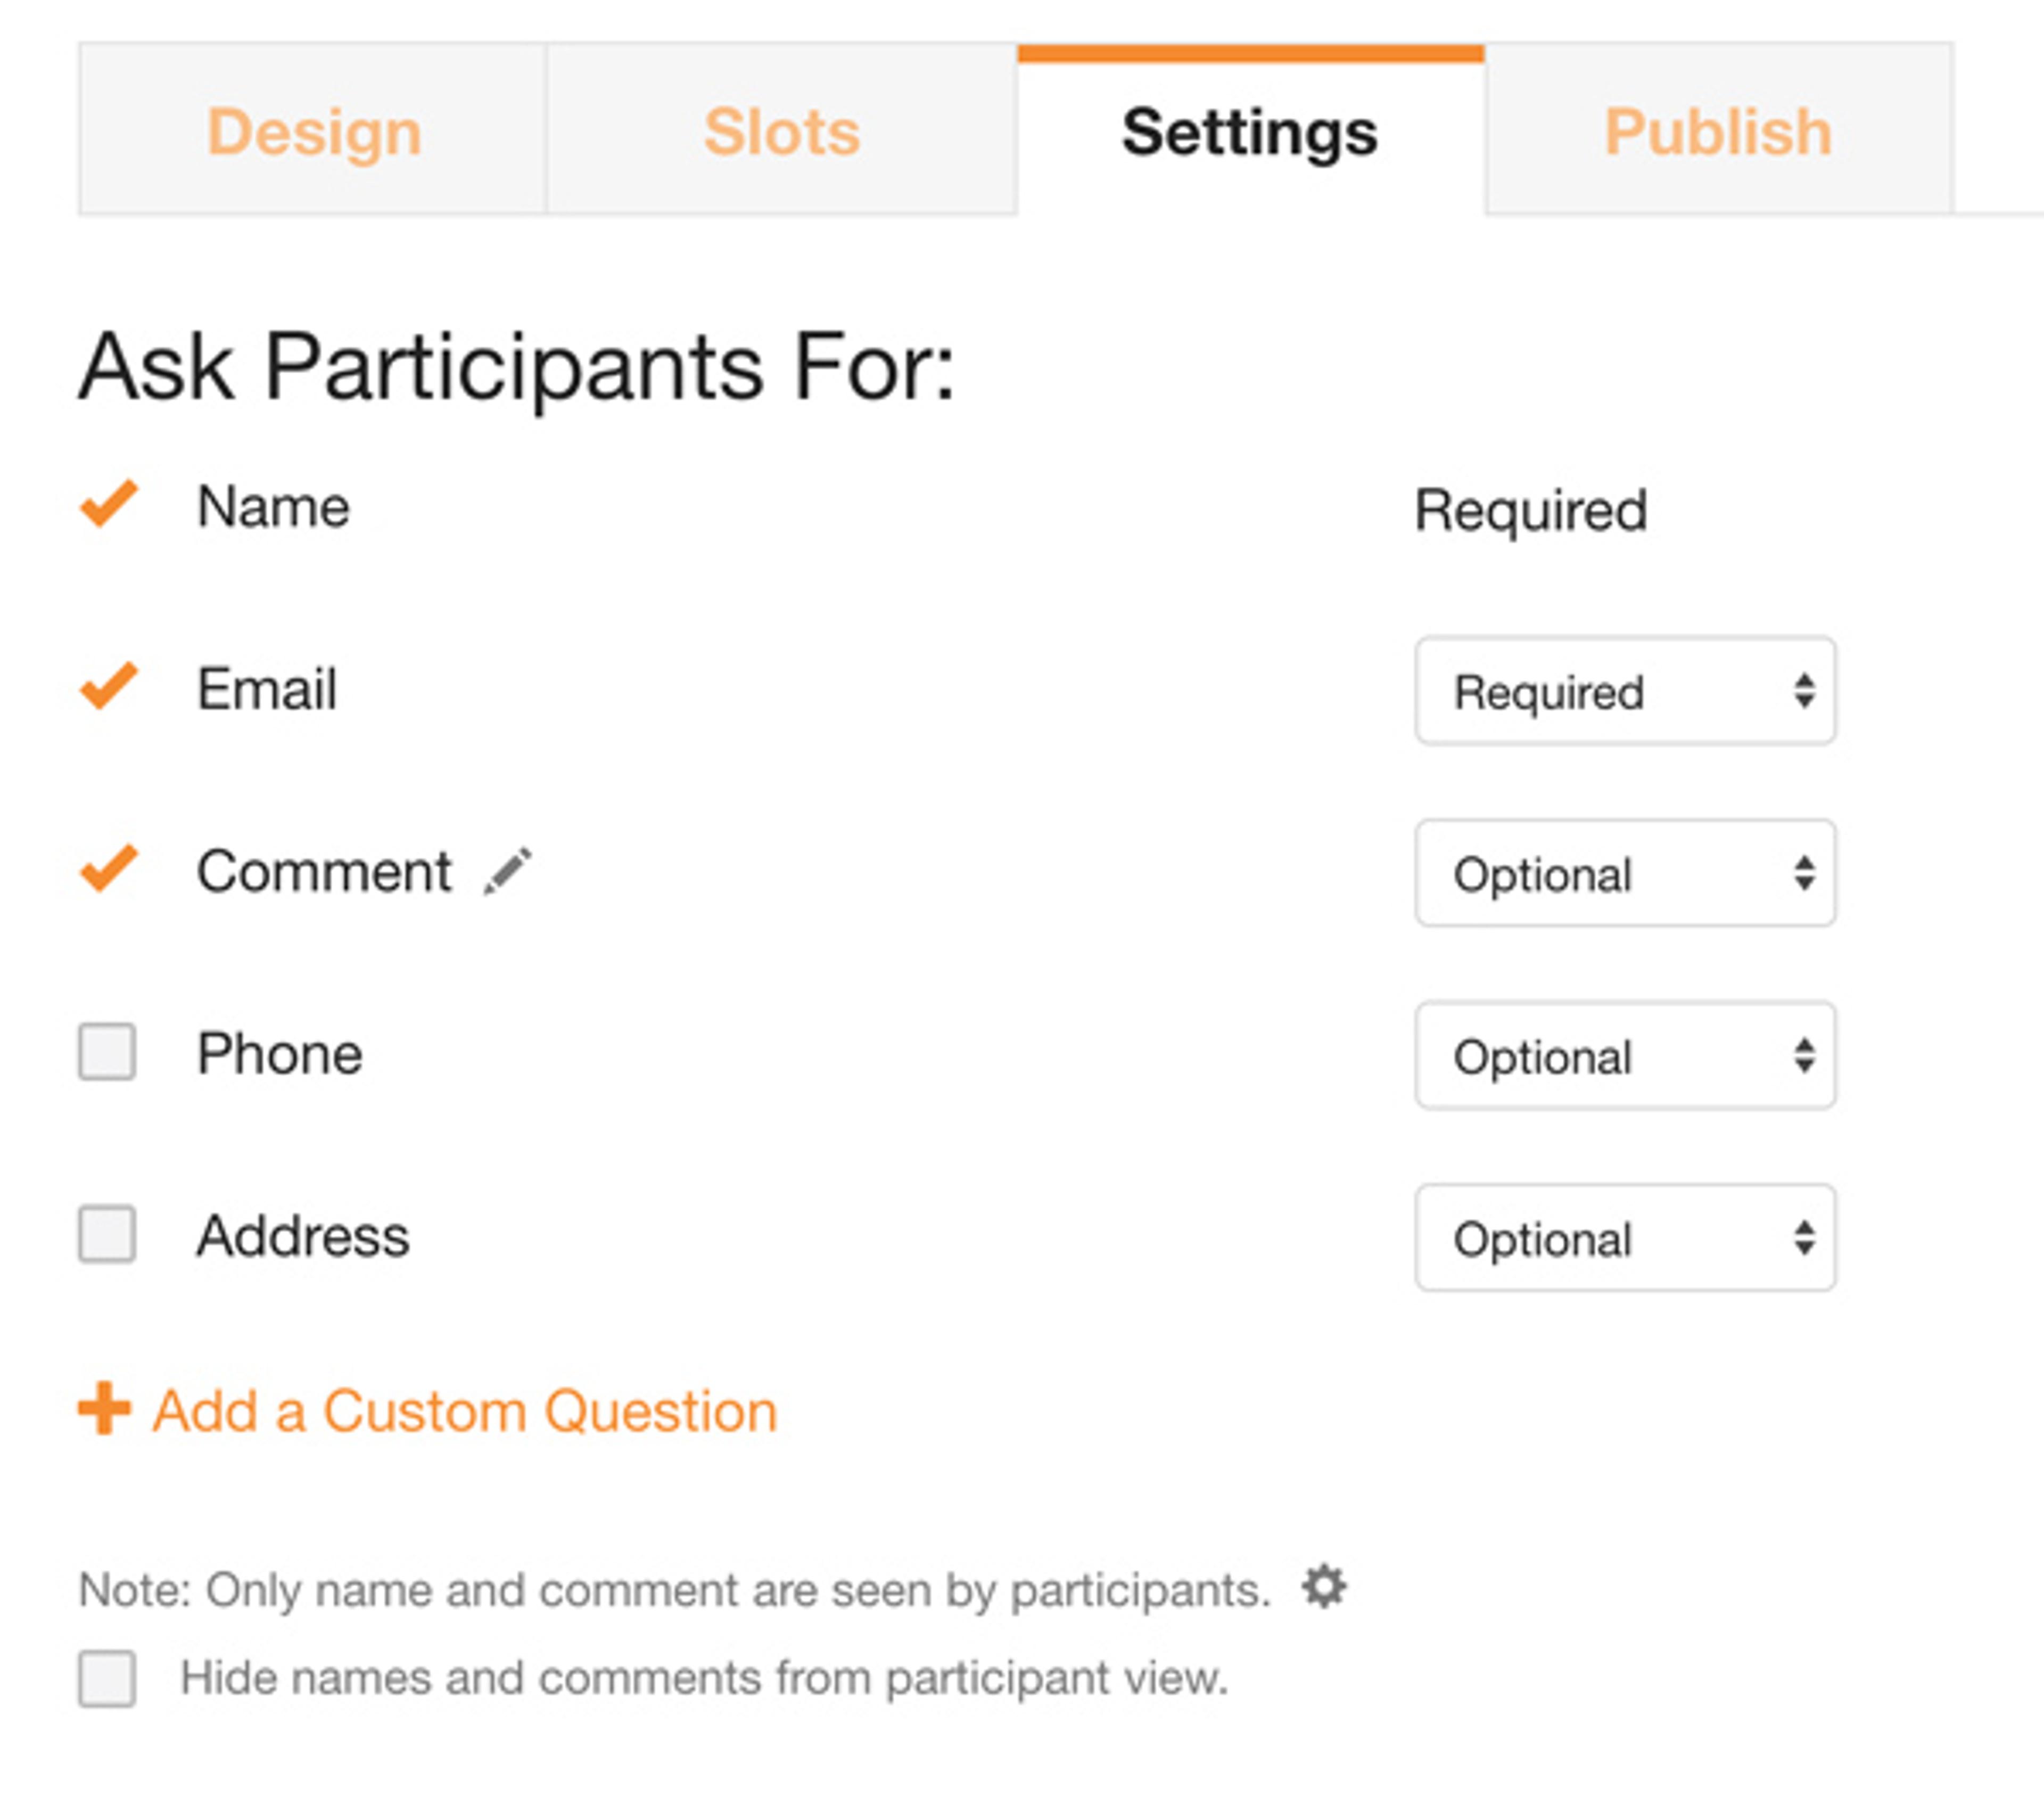Enable the Phone checkbox
This screenshot has height=1820, width=2044.
[107, 1052]
